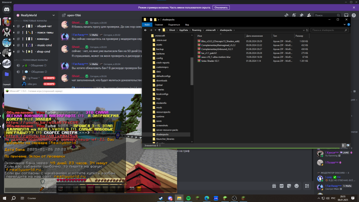
Task: Select seus-v10_1-ultra-motion-blur archive
Action: click(x=216, y=57)
